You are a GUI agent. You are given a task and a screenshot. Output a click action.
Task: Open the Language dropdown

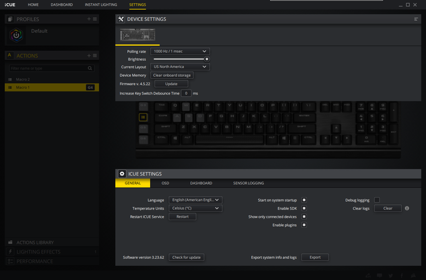[x=195, y=200]
